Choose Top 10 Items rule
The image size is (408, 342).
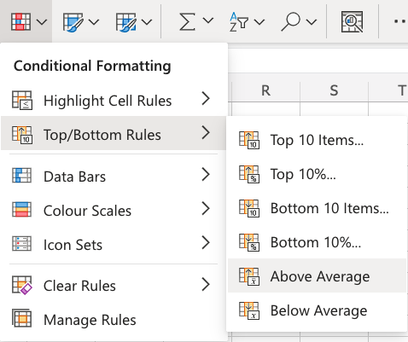tap(317, 140)
